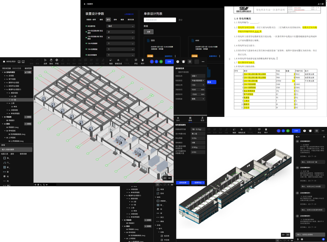Click 新增 button beside 明细表 in left window
This screenshot has width=327, height=242.
(28, 117)
